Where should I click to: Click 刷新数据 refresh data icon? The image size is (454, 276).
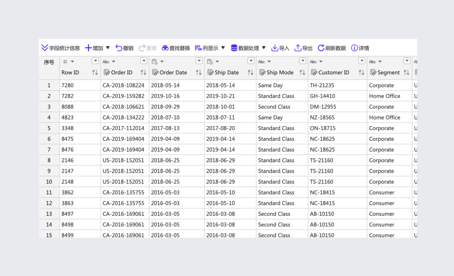coord(321,48)
